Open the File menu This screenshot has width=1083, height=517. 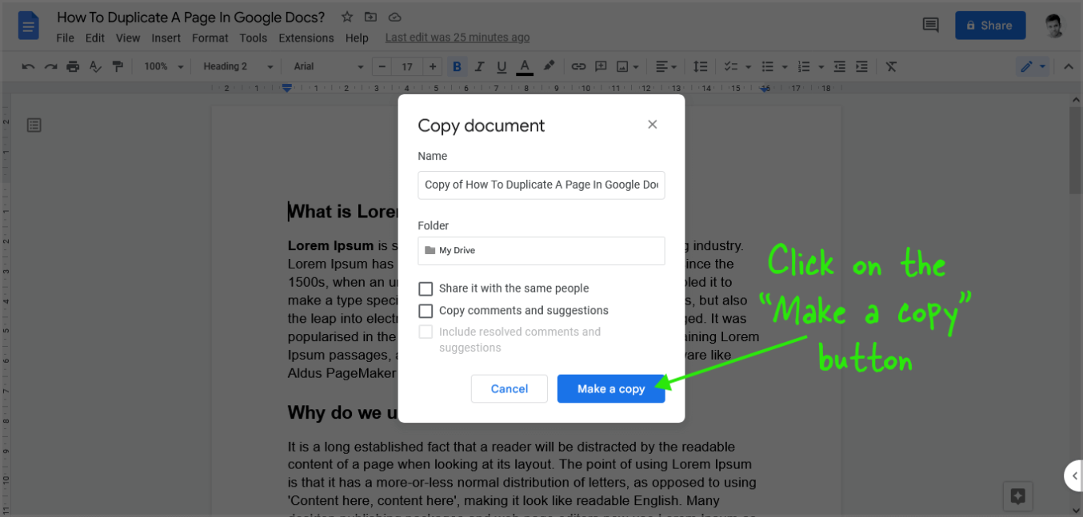(66, 38)
